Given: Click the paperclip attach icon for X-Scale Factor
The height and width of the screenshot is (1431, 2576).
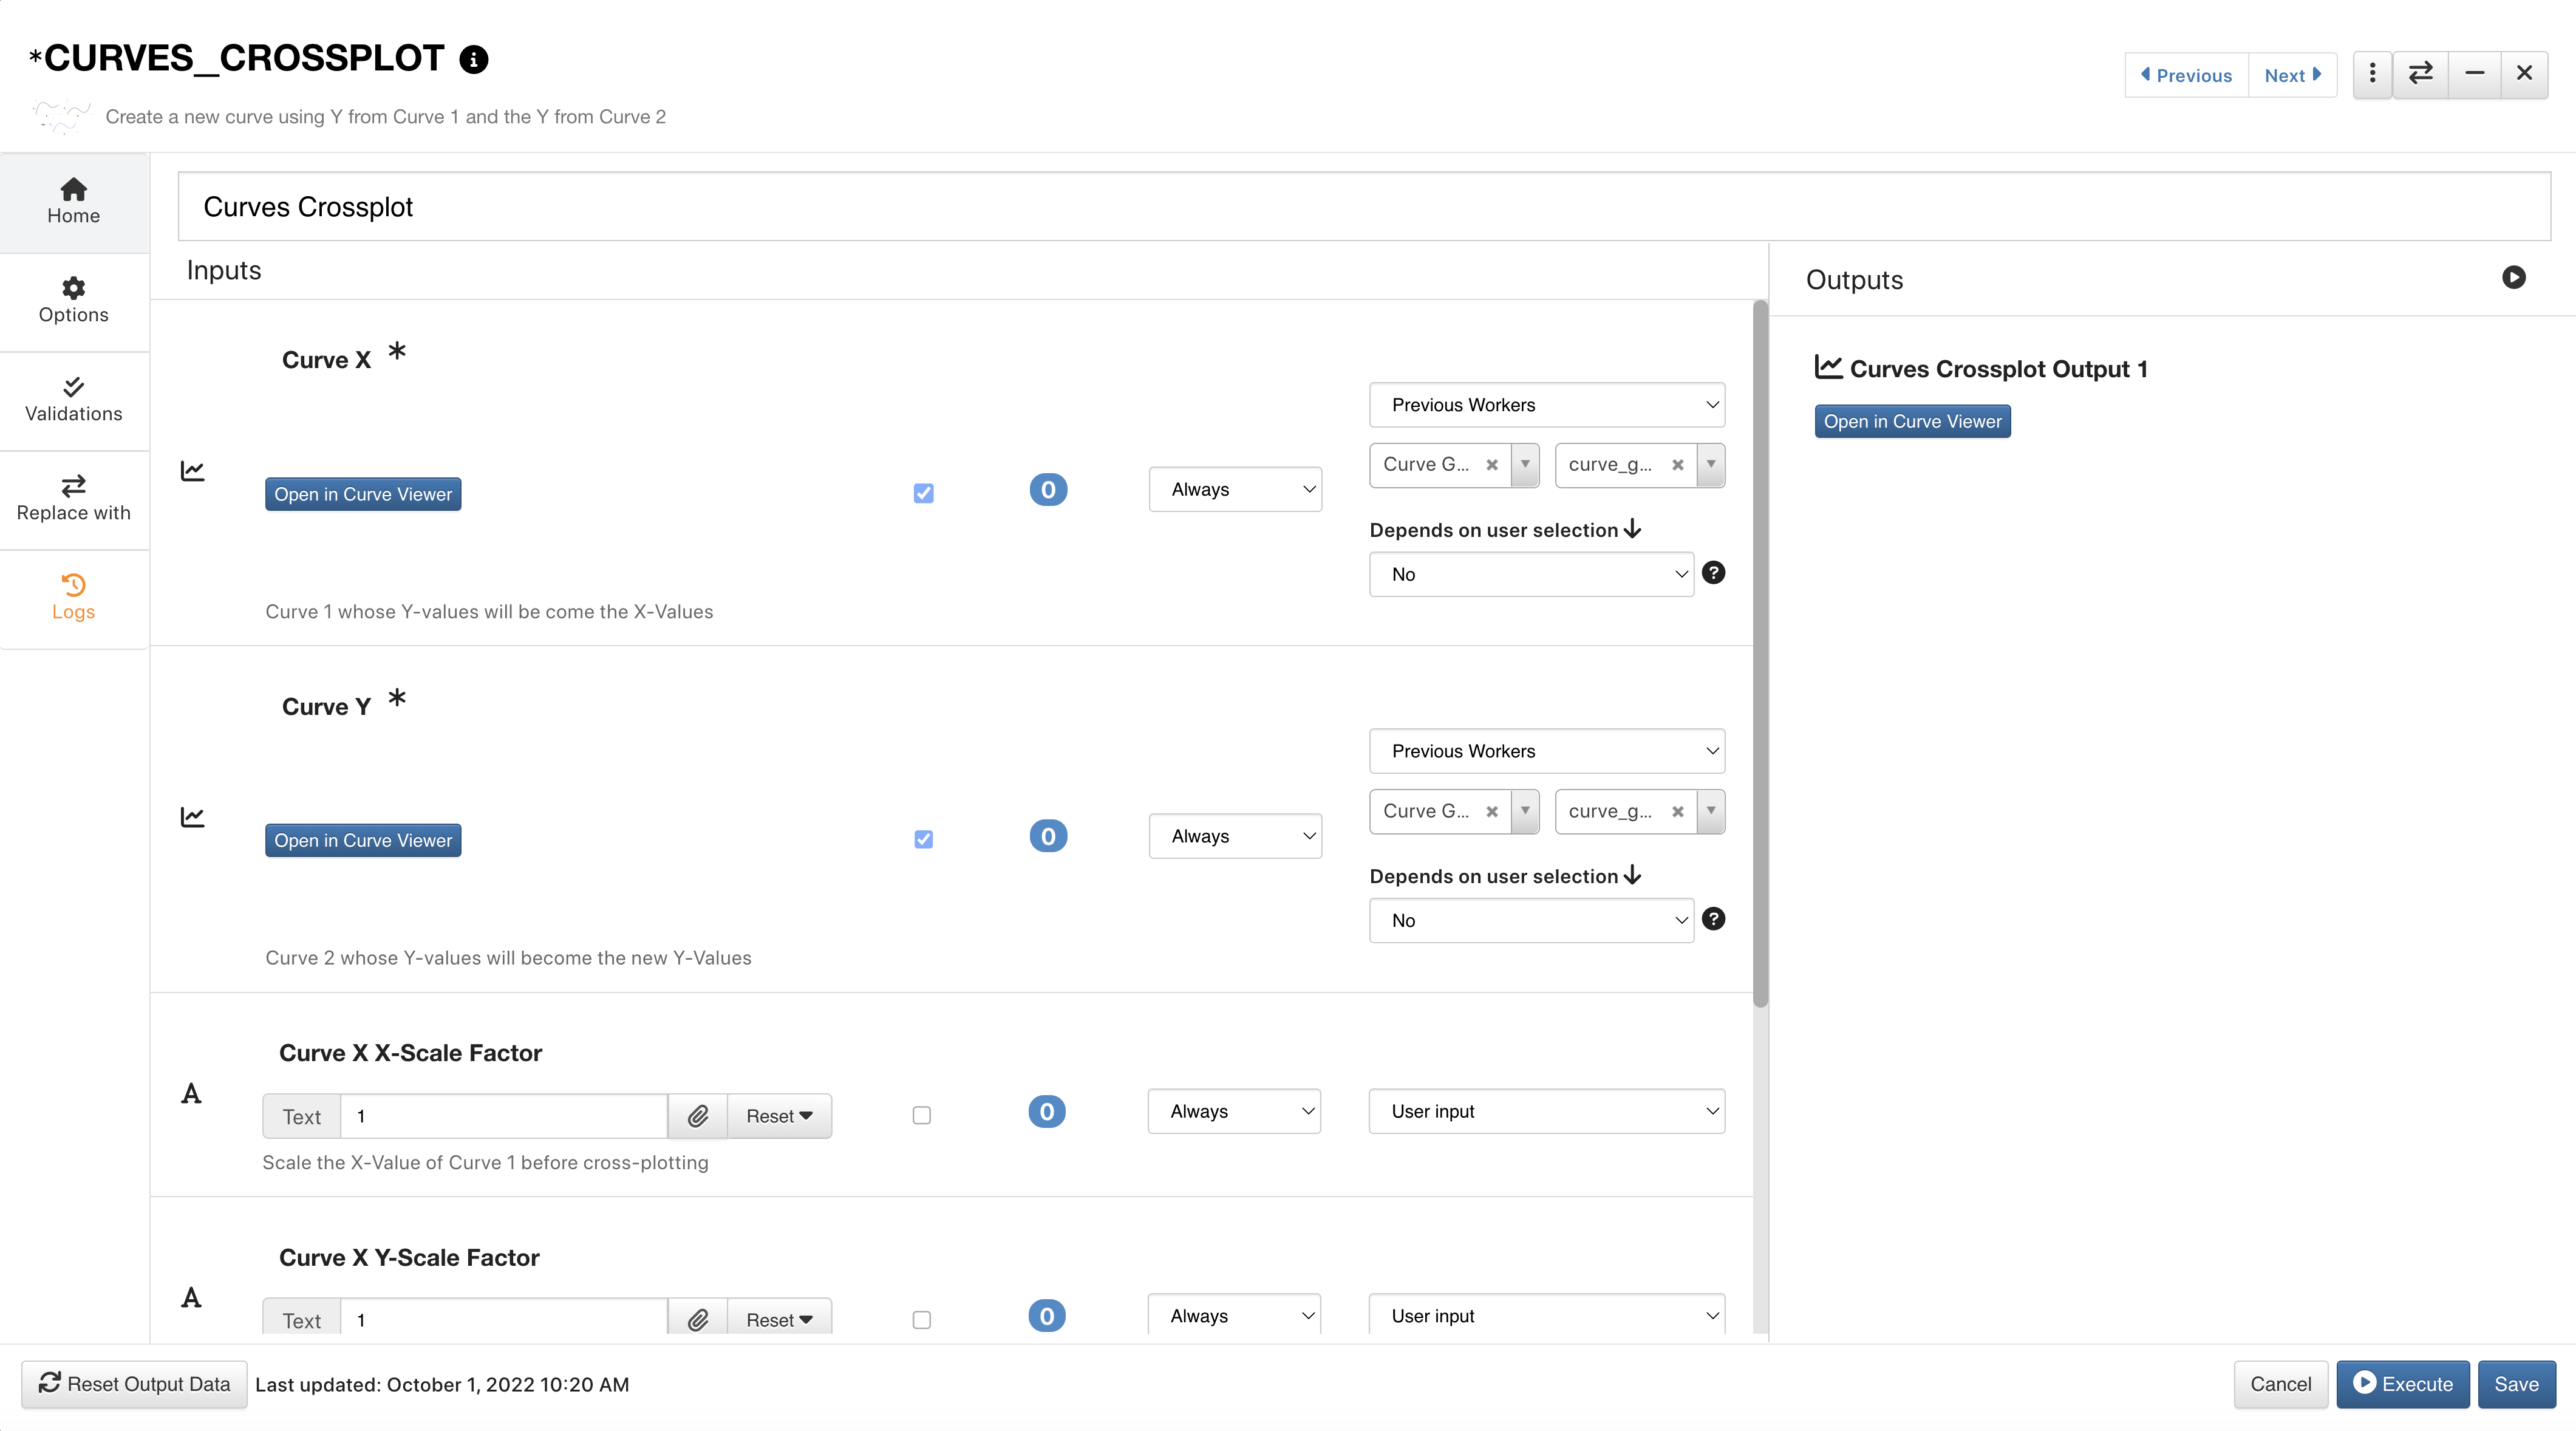Looking at the screenshot, I should (x=698, y=1116).
